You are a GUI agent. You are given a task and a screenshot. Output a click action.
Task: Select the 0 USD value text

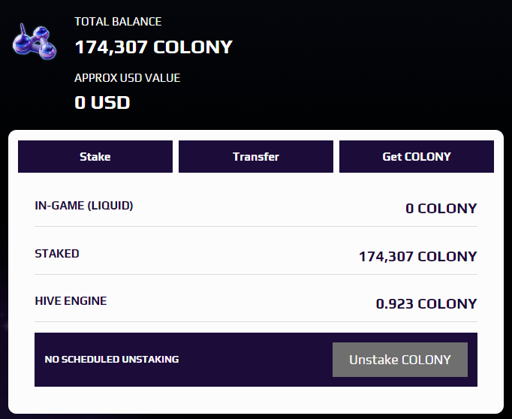pos(102,103)
